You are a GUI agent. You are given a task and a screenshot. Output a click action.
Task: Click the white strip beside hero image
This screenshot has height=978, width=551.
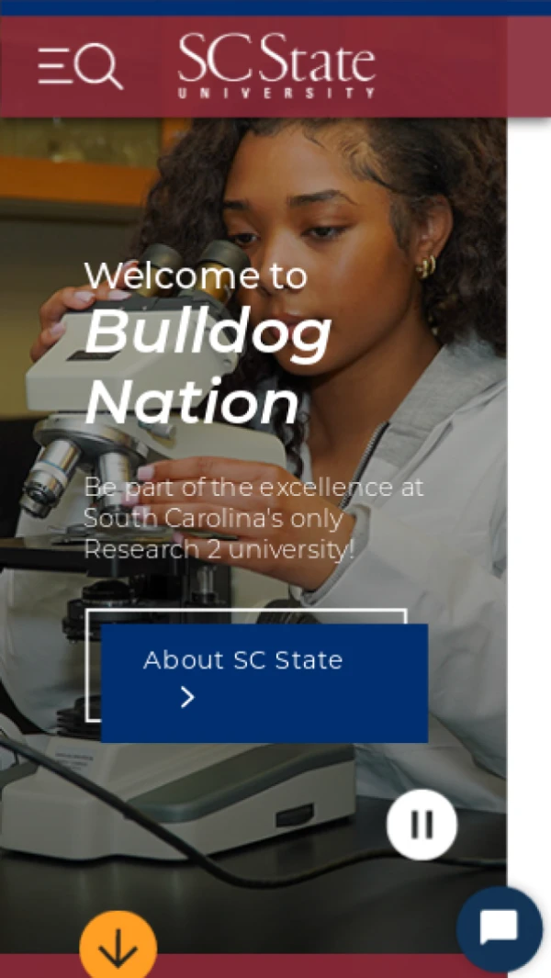[x=528, y=459]
